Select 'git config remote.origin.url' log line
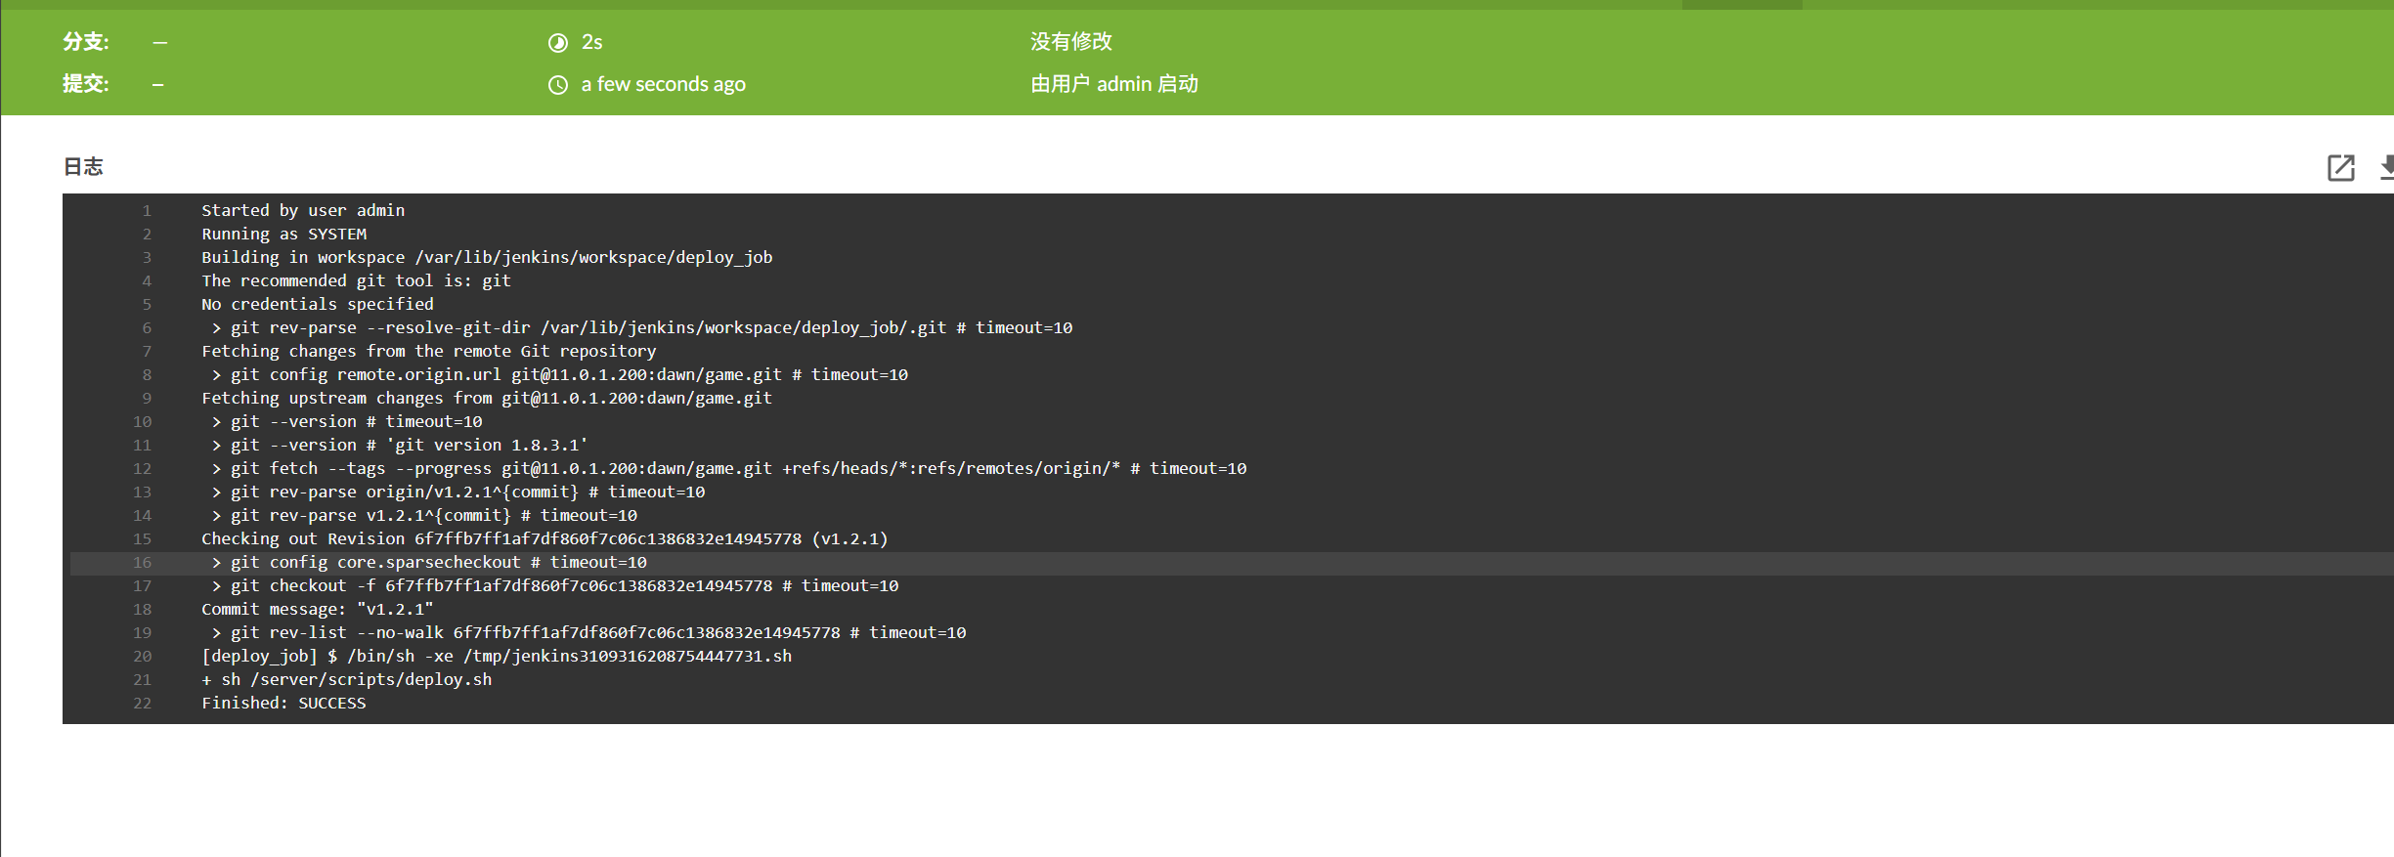2394x857 pixels. (x=560, y=374)
